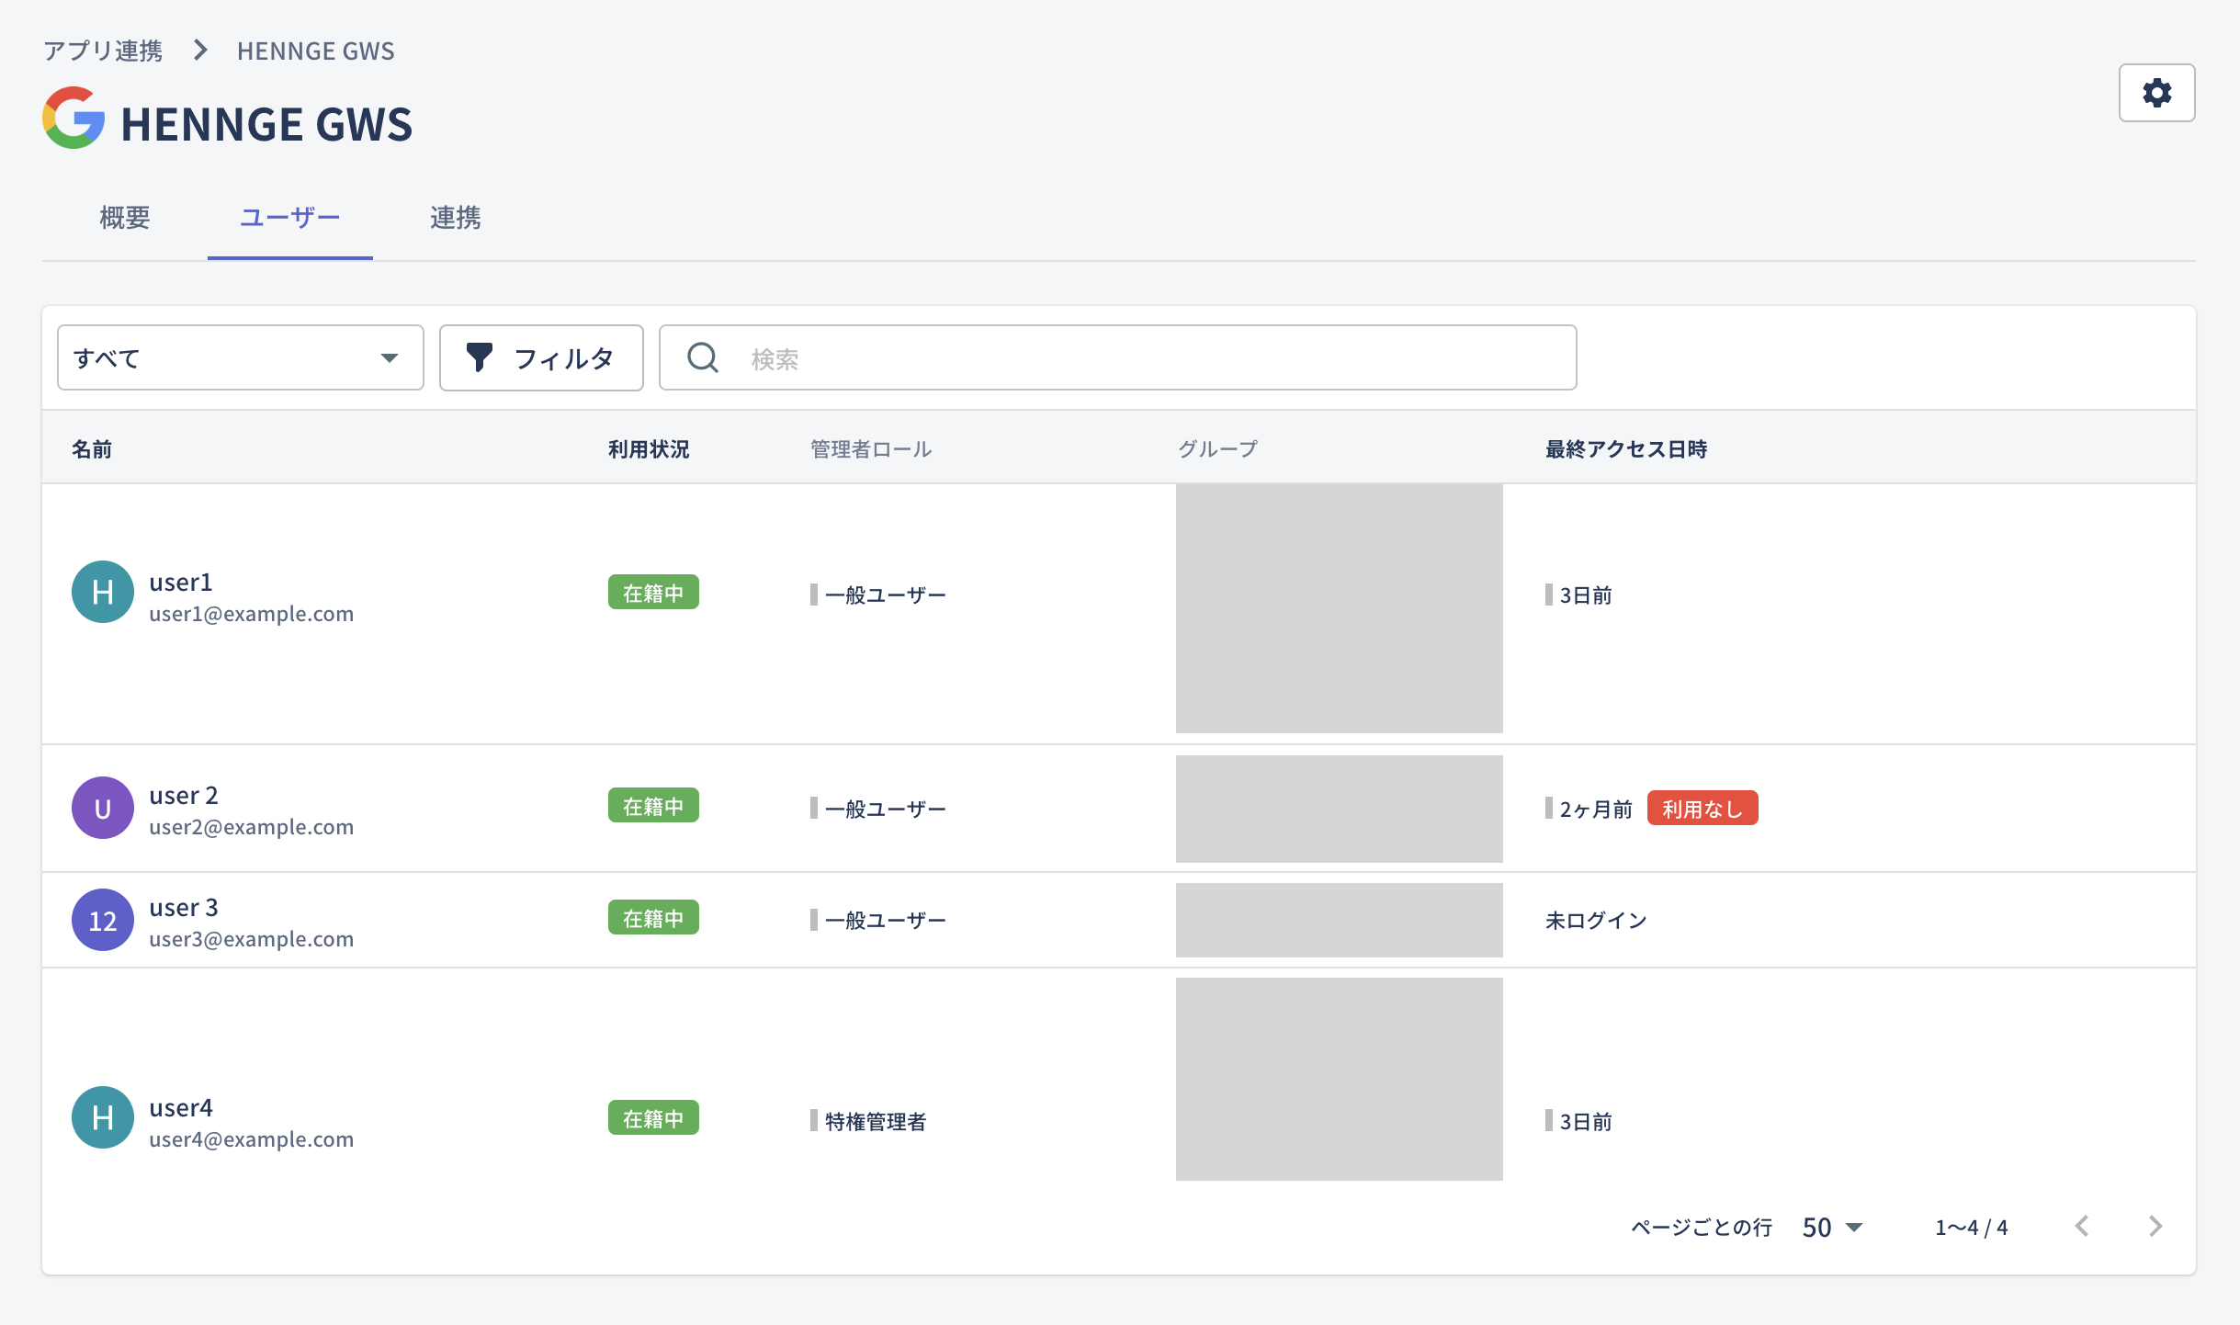The height and width of the screenshot is (1325, 2240).
Task: Click user 3's avatar labeled 12
Action: tap(103, 920)
